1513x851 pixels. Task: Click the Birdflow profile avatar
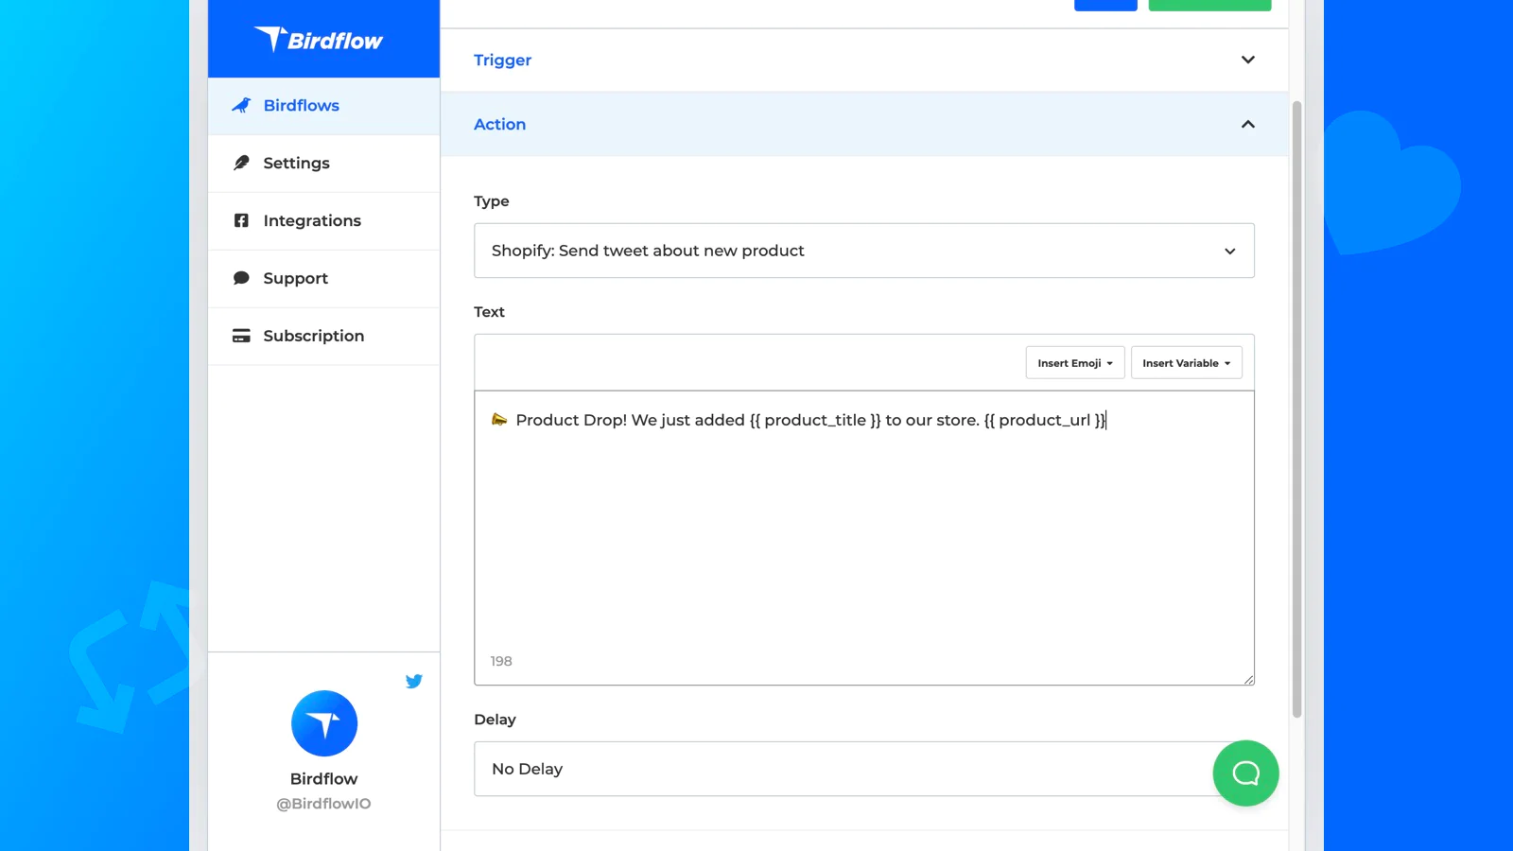point(324,723)
